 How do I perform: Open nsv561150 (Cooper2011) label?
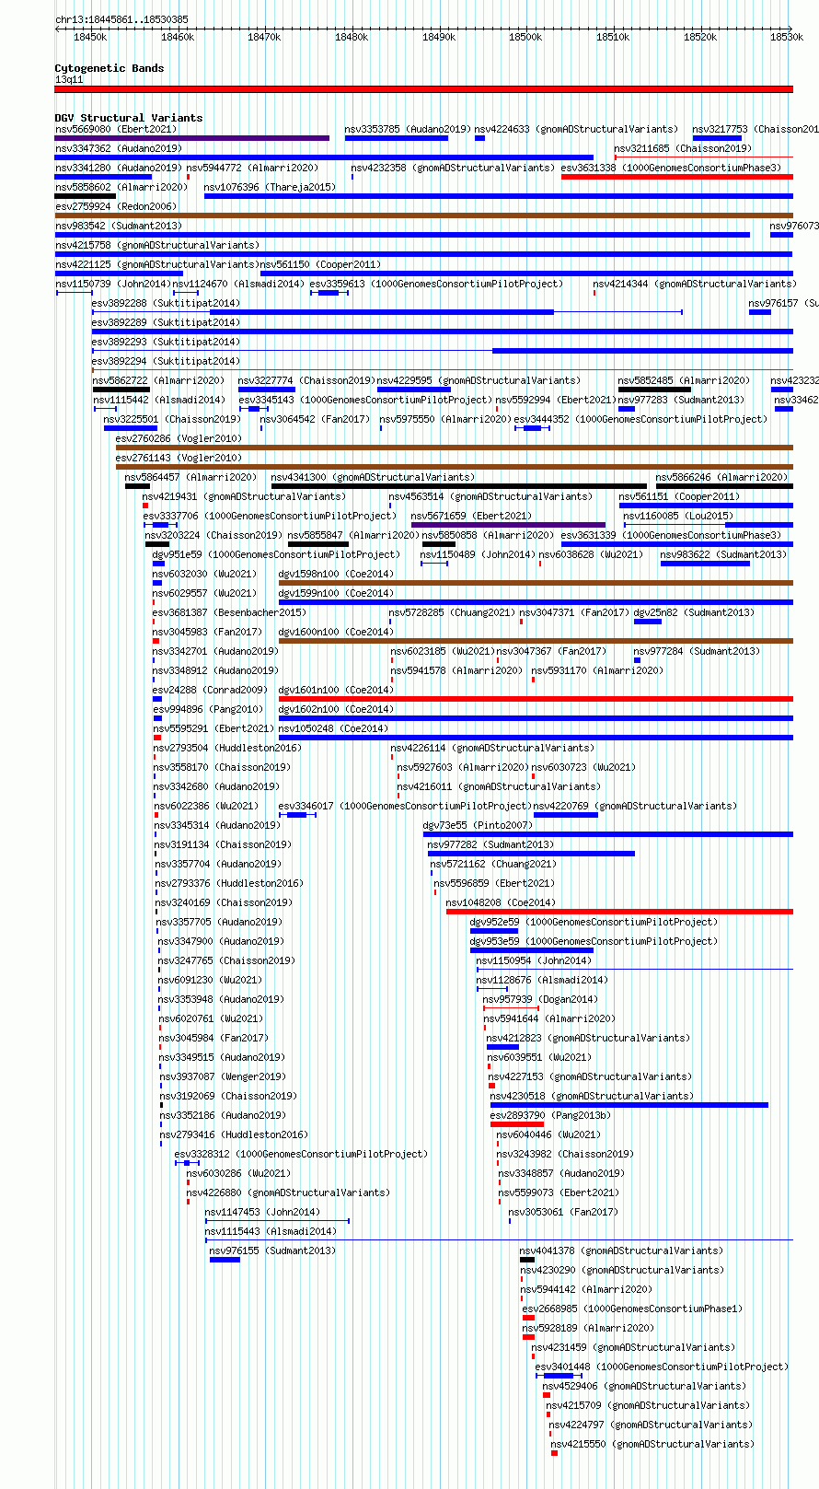319,264
